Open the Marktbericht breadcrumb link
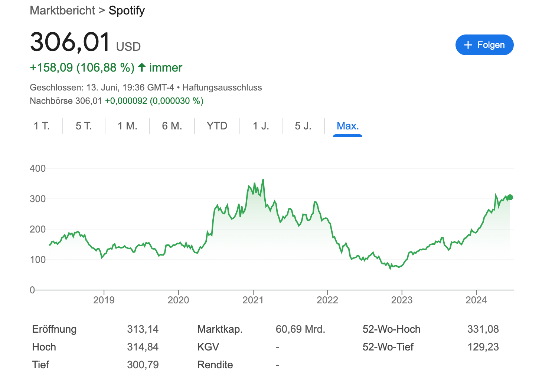Viewport: 542px width, 382px height. (x=62, y=10)
